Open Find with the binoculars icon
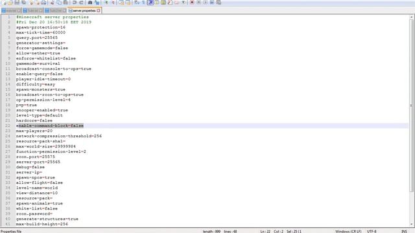 click(x=90, y=3)
